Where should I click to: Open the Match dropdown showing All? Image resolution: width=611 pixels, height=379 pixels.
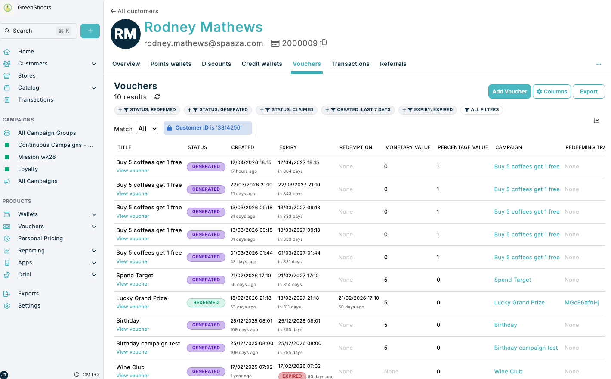click(147, 128)
